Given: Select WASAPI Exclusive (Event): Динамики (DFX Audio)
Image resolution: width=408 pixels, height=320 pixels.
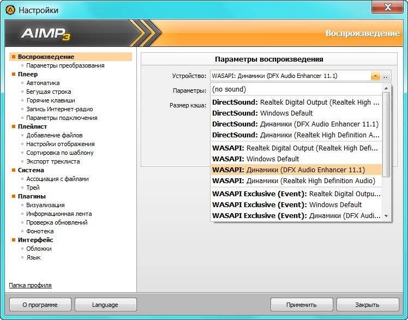Looking at the screenshot, I should click(296, 216).
